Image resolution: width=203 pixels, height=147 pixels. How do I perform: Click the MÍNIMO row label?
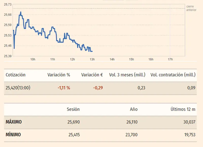point(13,135)
